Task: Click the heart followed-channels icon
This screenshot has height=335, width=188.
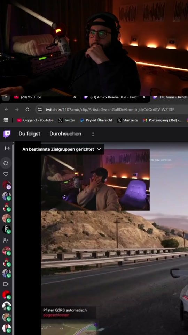Action: [6, 174]
